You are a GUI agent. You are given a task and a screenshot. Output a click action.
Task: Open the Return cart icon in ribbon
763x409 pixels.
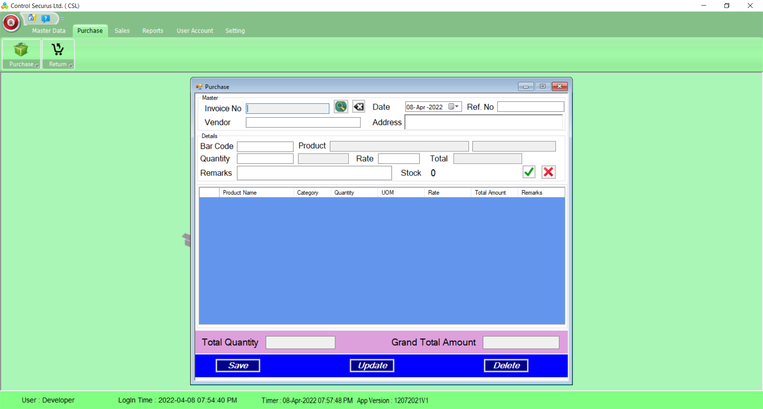[58, 50]
